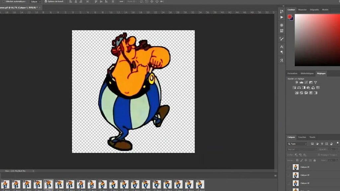Lock image pixels with brush icon
Image resolution: width=340 pixels, height=191 pixels.
click(x=301, y=160)
